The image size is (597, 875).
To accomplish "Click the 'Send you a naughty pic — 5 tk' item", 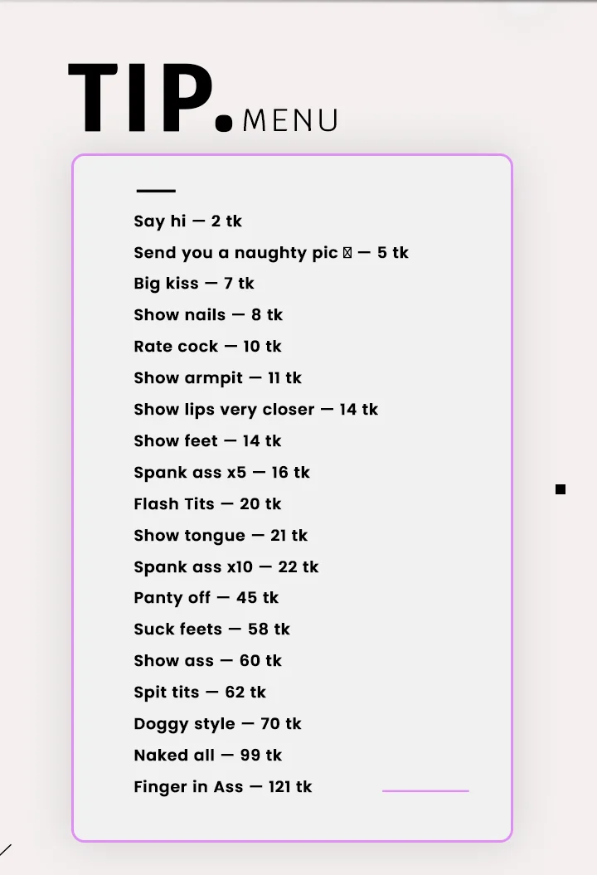I will 271,253.
